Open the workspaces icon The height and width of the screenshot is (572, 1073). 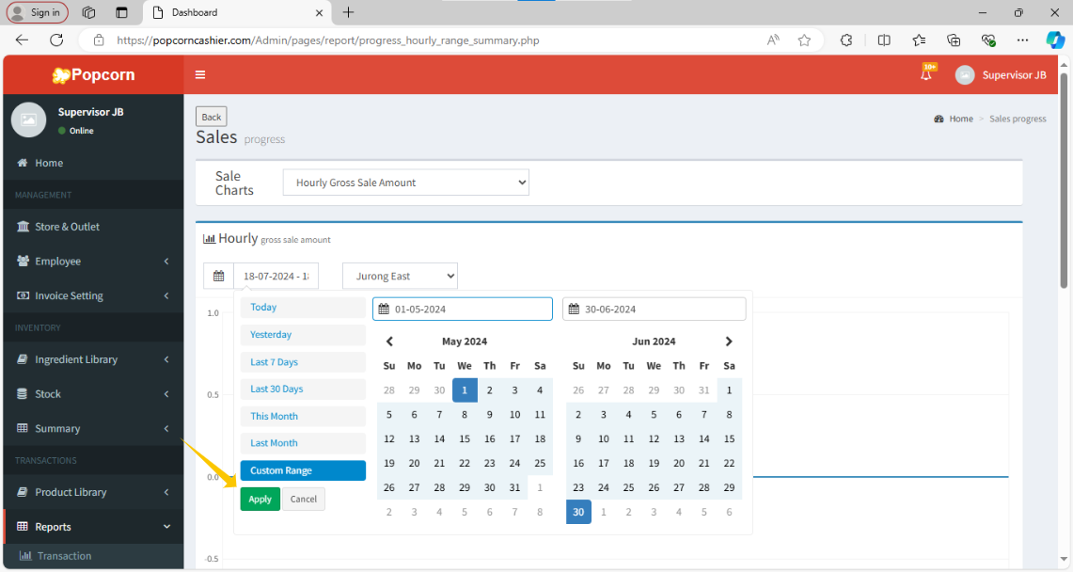click(x=88, y=12)
